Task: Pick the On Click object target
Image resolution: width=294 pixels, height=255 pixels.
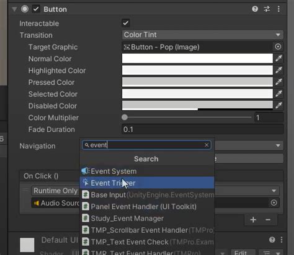Action: (x=274, y=203)
